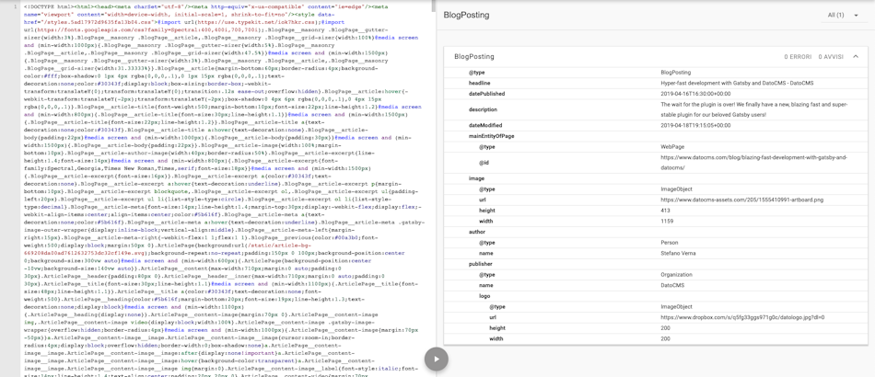The width and height of the screenshot is (875, 377).
Task: Click the logo property row label
Action: coord(484,296)
